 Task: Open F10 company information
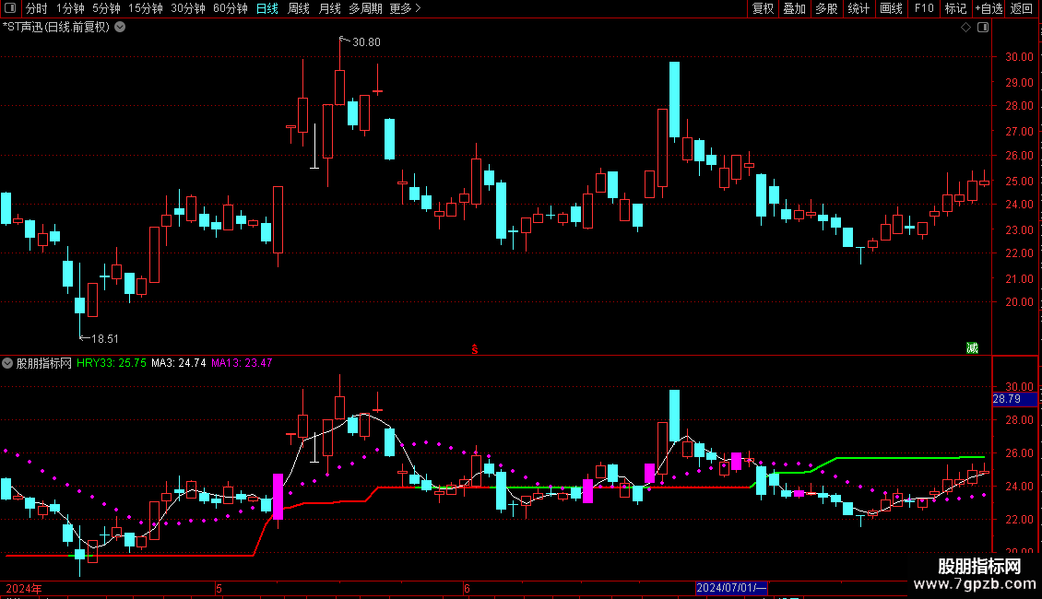coord(924,8)
